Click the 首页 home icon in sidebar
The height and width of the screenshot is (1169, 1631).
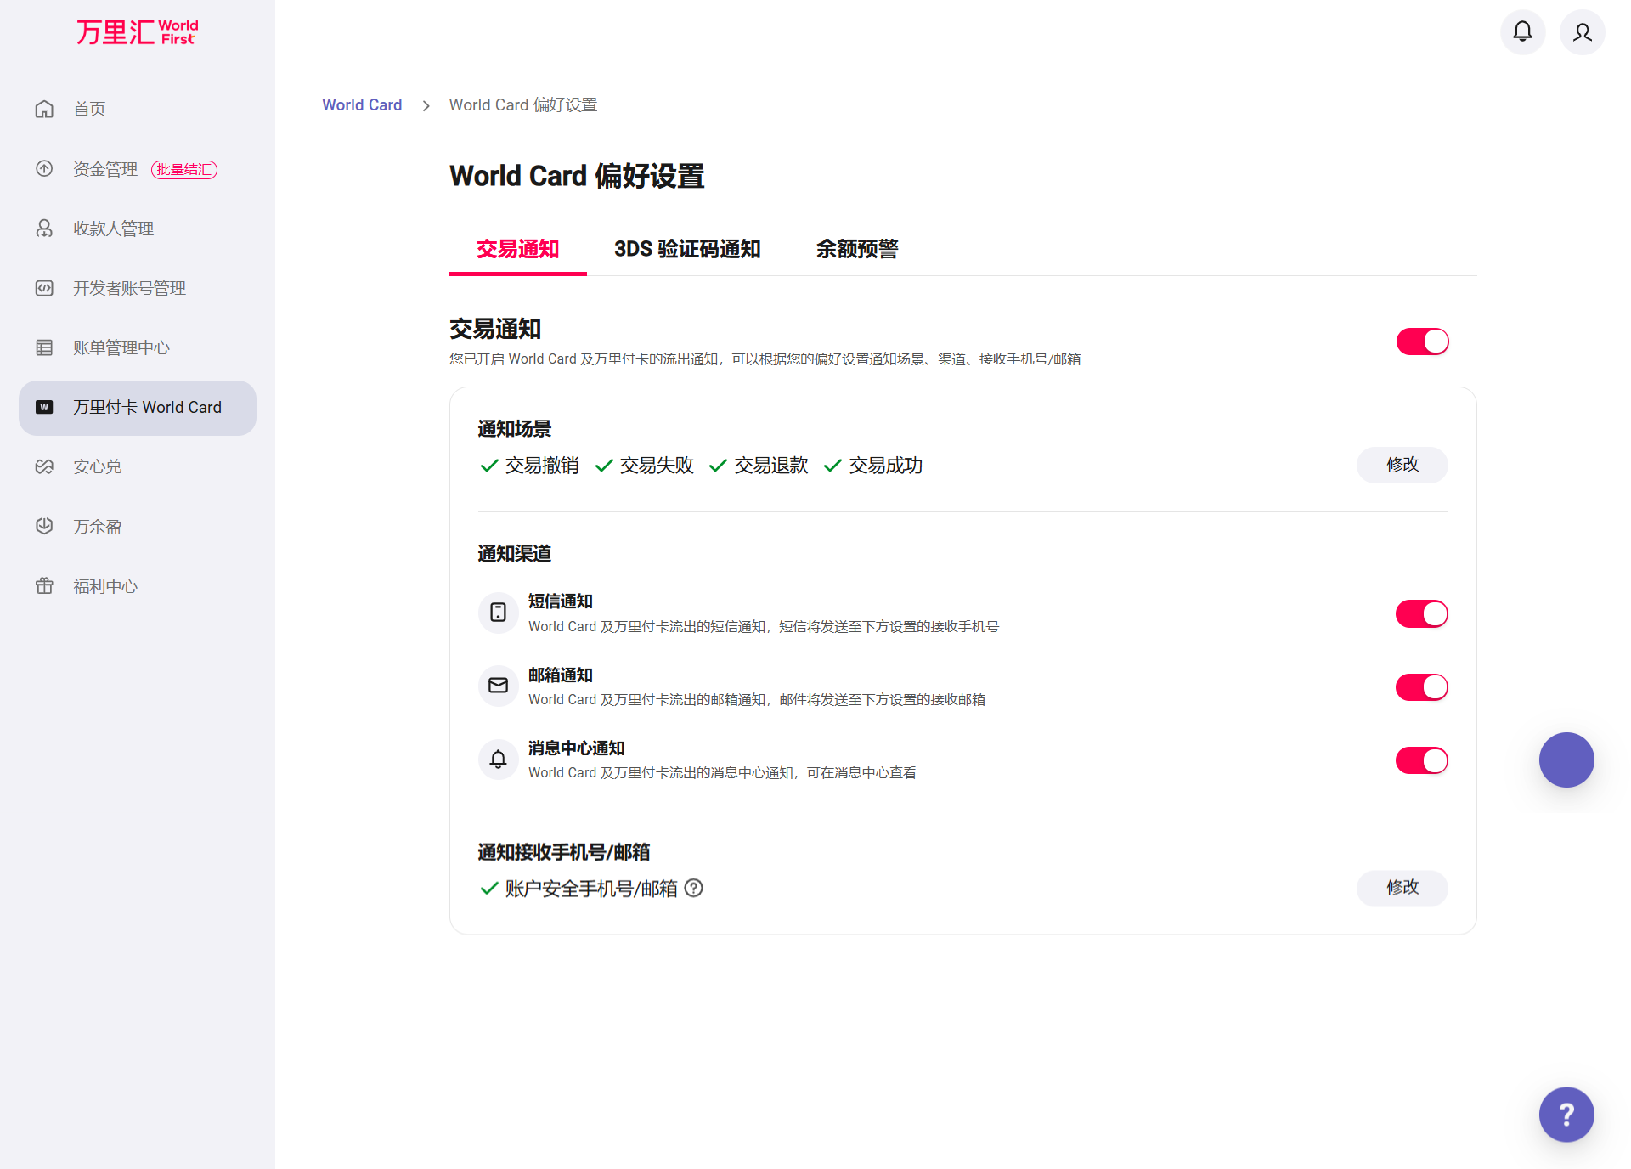click(44, 109)
